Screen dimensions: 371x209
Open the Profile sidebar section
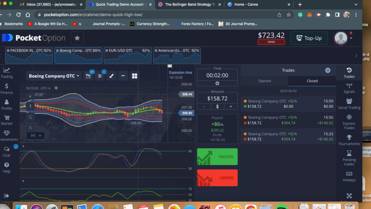(6, 104)
